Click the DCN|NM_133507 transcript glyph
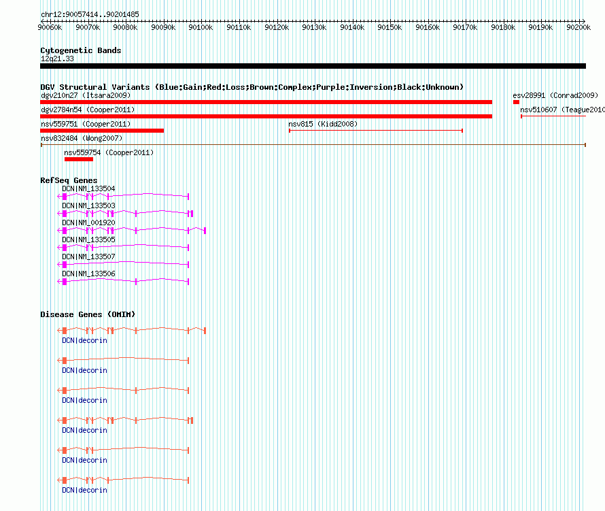The image size is (605, 511). pos(123,265)
